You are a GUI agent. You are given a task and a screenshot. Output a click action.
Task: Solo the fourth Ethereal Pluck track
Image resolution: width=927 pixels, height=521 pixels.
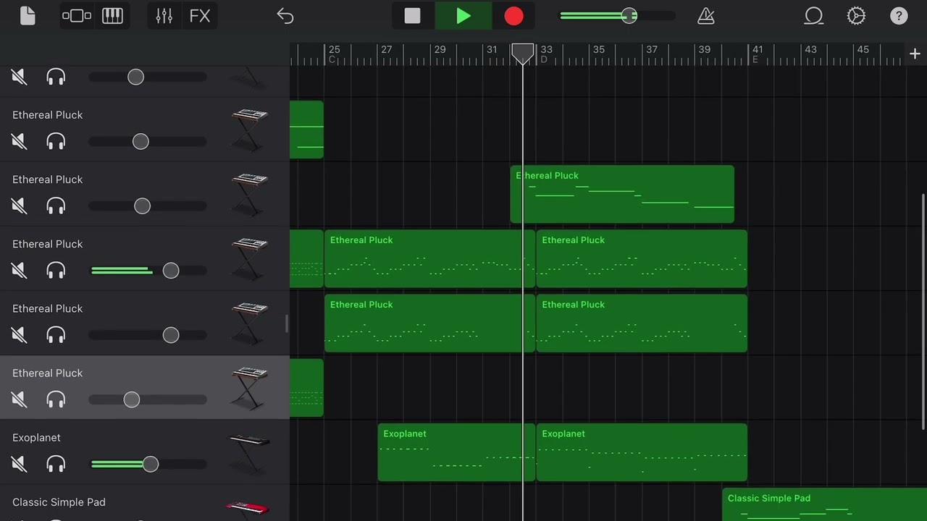[x=56, y=335]
